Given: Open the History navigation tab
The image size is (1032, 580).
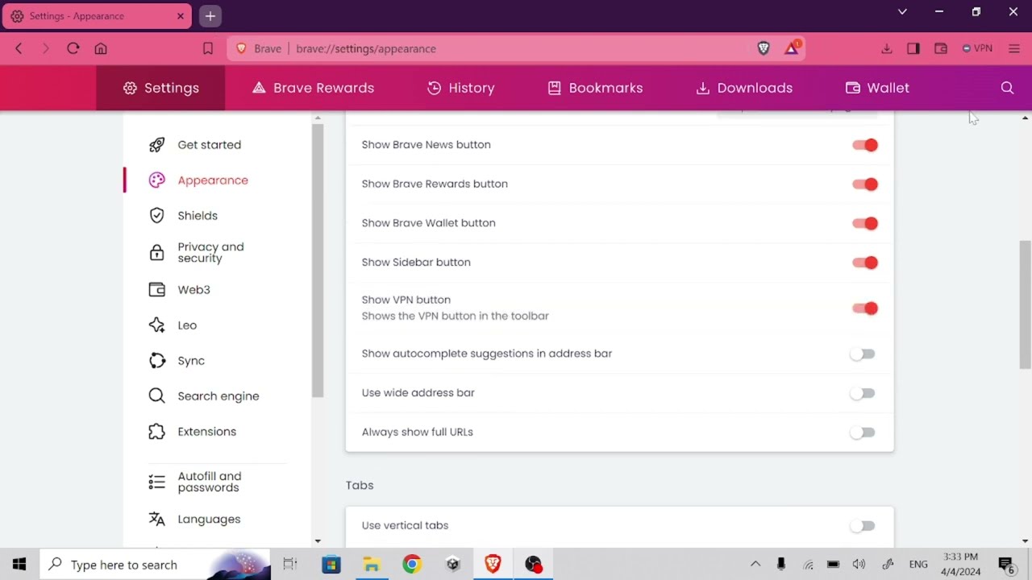Looking at the screenshot, I should point(460,88).
